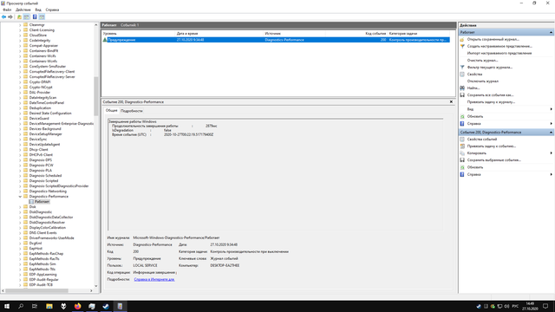The width and height of the screenshot is (555, 312).
Task: Click the floppy icon of Сохранить все события как
Action: tap(462, 95)
